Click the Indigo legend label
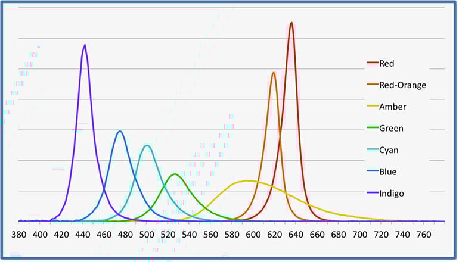 point(392,194)
